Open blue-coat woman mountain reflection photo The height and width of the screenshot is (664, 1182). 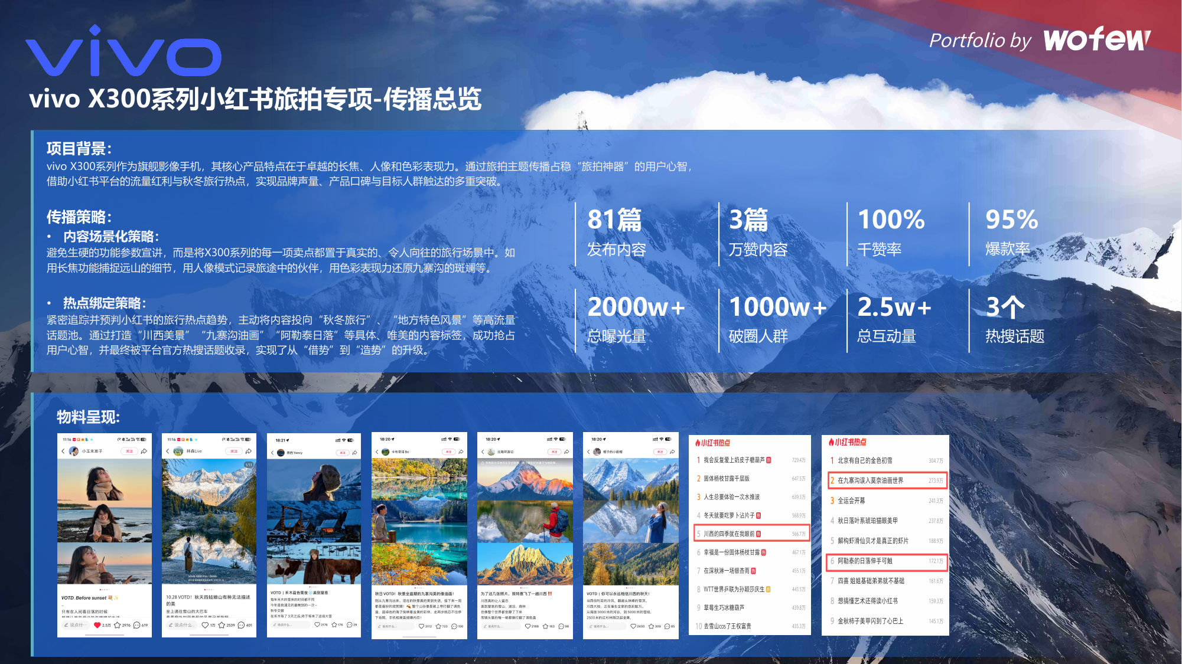tap(631, 522)
